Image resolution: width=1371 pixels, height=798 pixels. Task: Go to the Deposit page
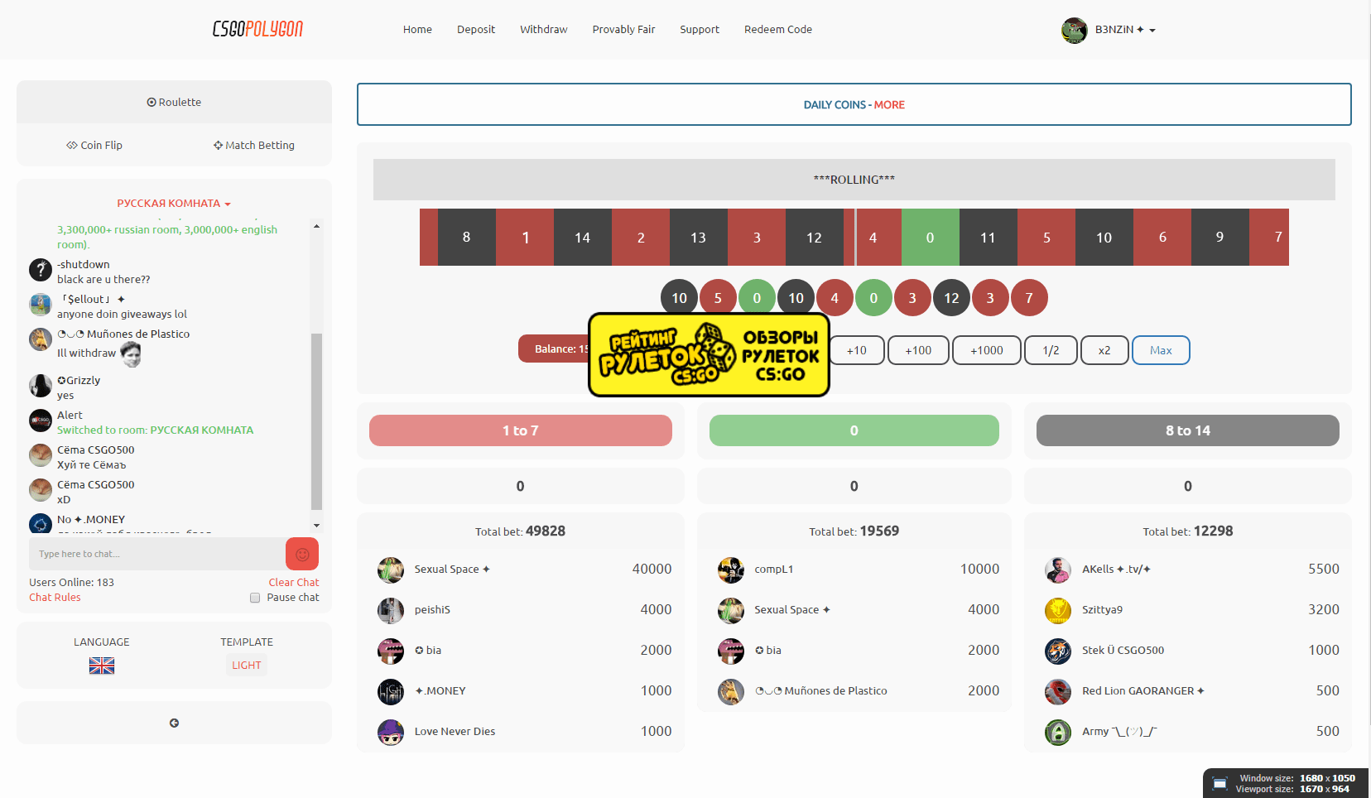pyautogui.click(x=476, y=30)
